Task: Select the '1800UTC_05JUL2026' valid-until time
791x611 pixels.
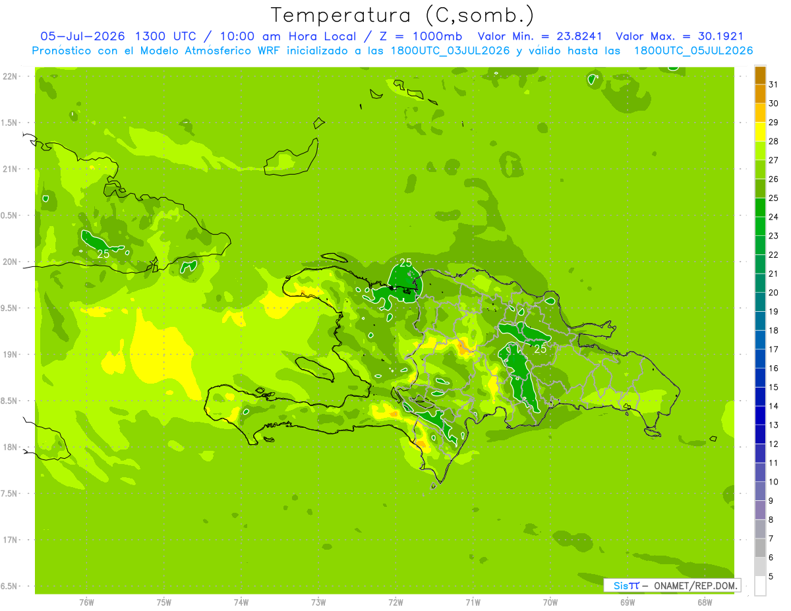Action: pos(693,51)
